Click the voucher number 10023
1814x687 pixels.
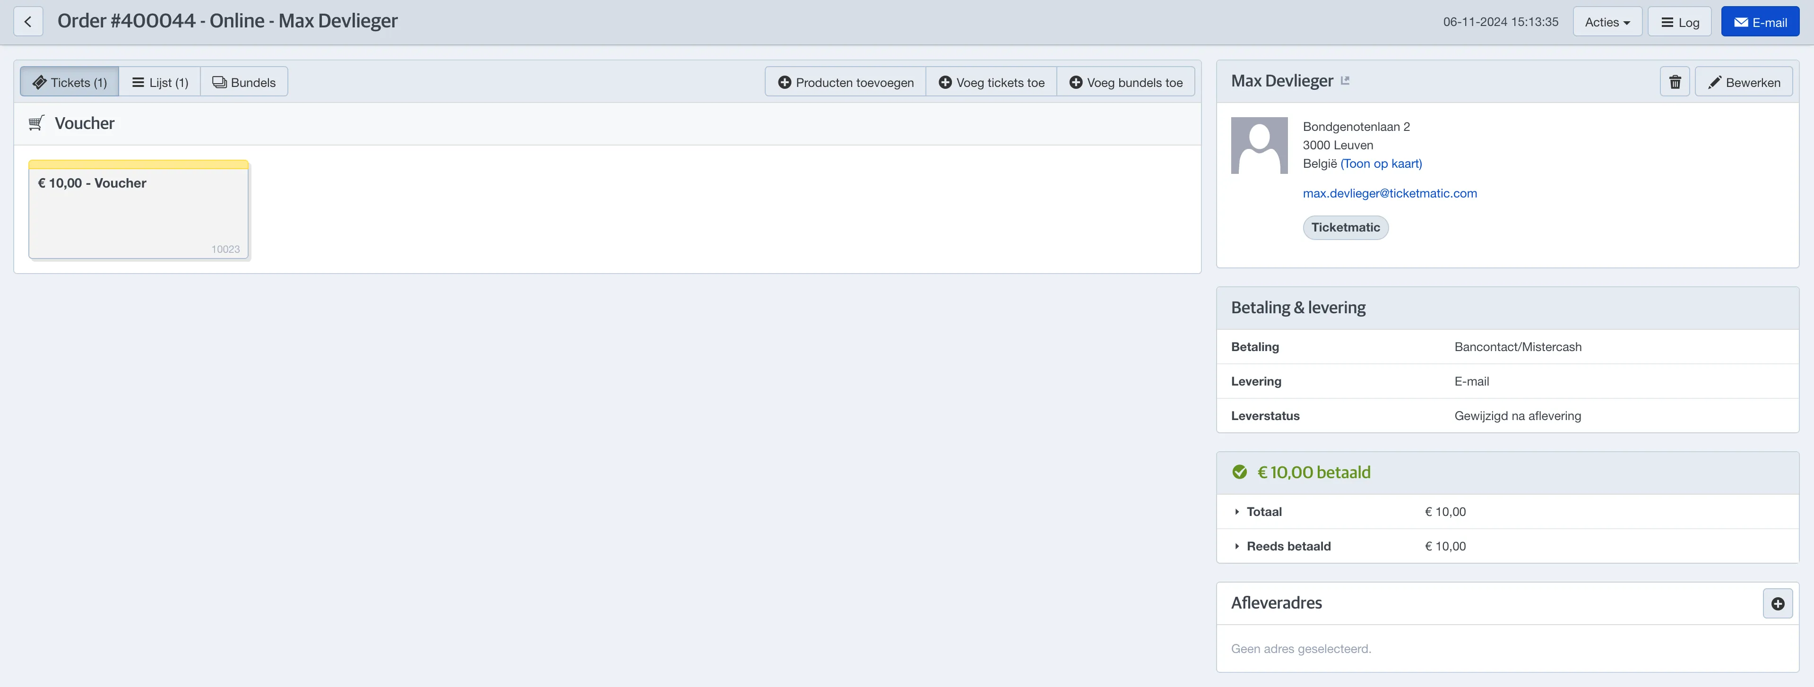(x=225, y=249)
